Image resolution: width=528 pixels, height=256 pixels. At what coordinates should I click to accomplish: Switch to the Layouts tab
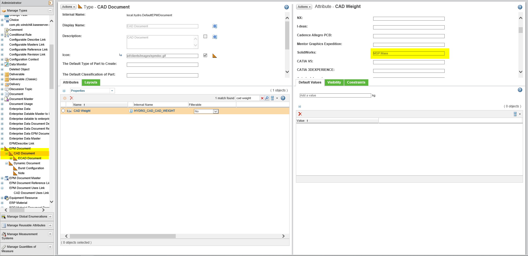[x=91, y=82]
